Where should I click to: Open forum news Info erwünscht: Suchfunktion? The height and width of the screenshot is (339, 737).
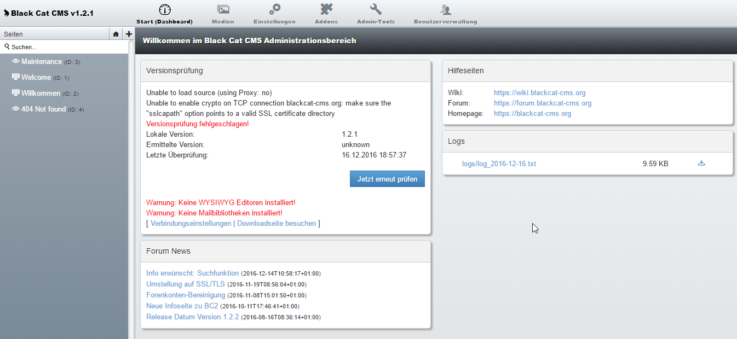point(193,273)
